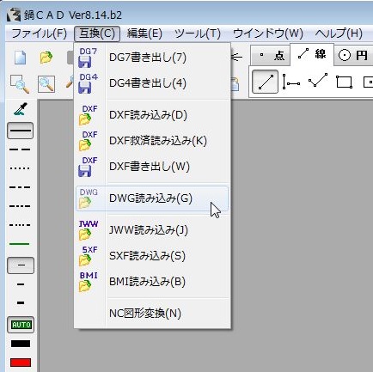Select the dash-dot chain line type
The width and height of the screenshot is (373, 372).
coord(20,206)
